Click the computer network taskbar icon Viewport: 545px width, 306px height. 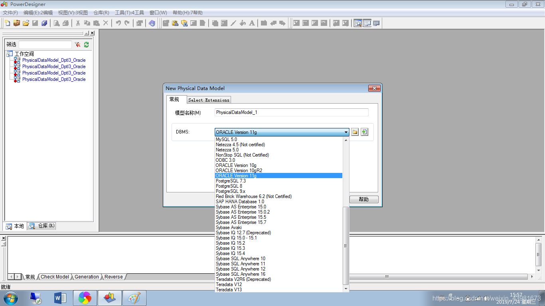click(x=36, y=298)
